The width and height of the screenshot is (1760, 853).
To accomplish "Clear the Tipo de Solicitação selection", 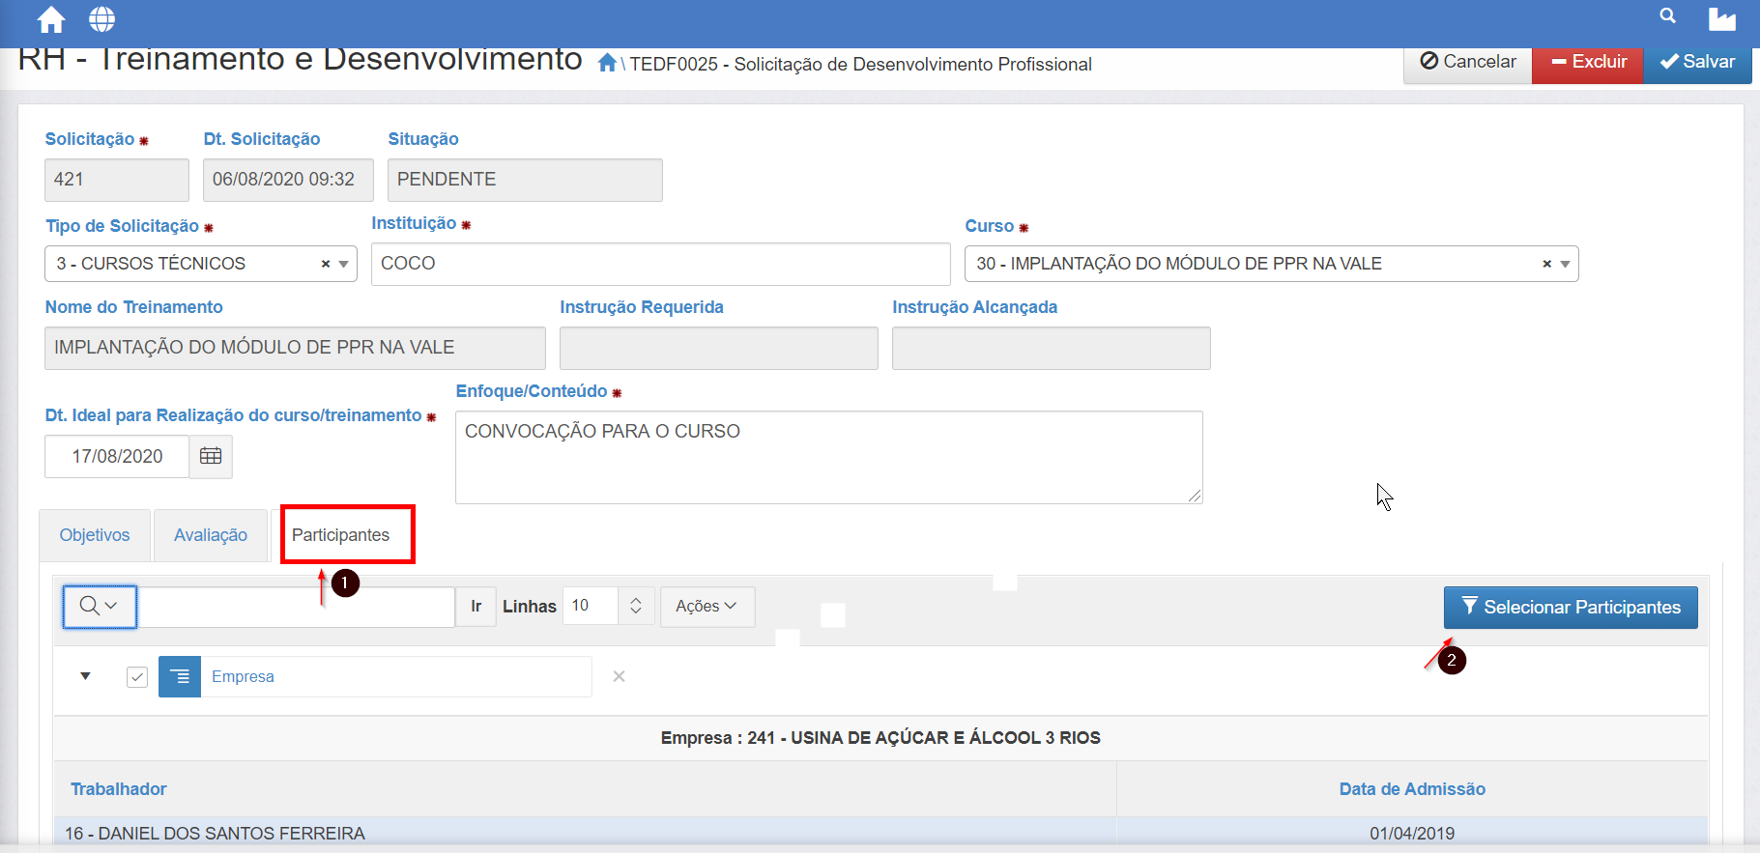I will (326, 264).
